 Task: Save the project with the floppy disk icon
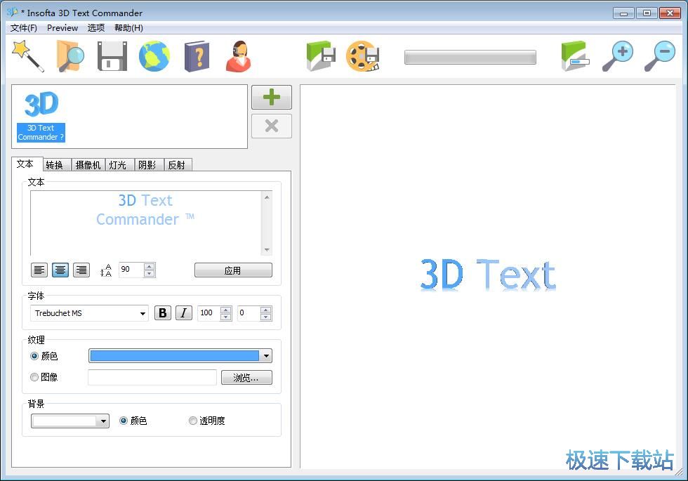[112, 55]
